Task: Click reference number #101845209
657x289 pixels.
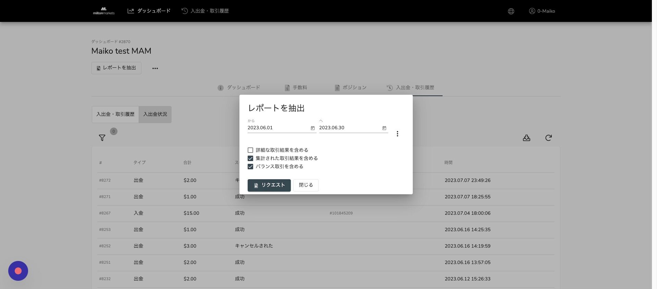Action: point(341,213)
